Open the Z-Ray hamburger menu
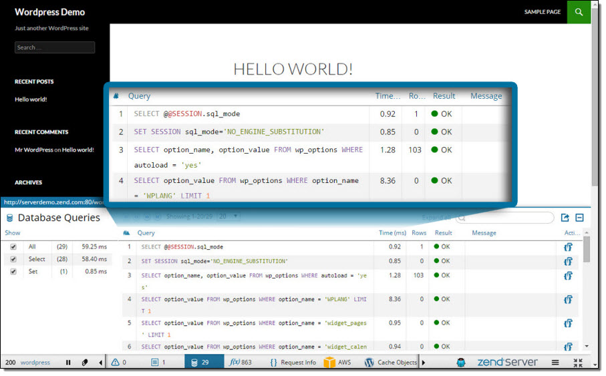Image resolution: width=606 pixels, height=376 pixels. click(555, 363)
